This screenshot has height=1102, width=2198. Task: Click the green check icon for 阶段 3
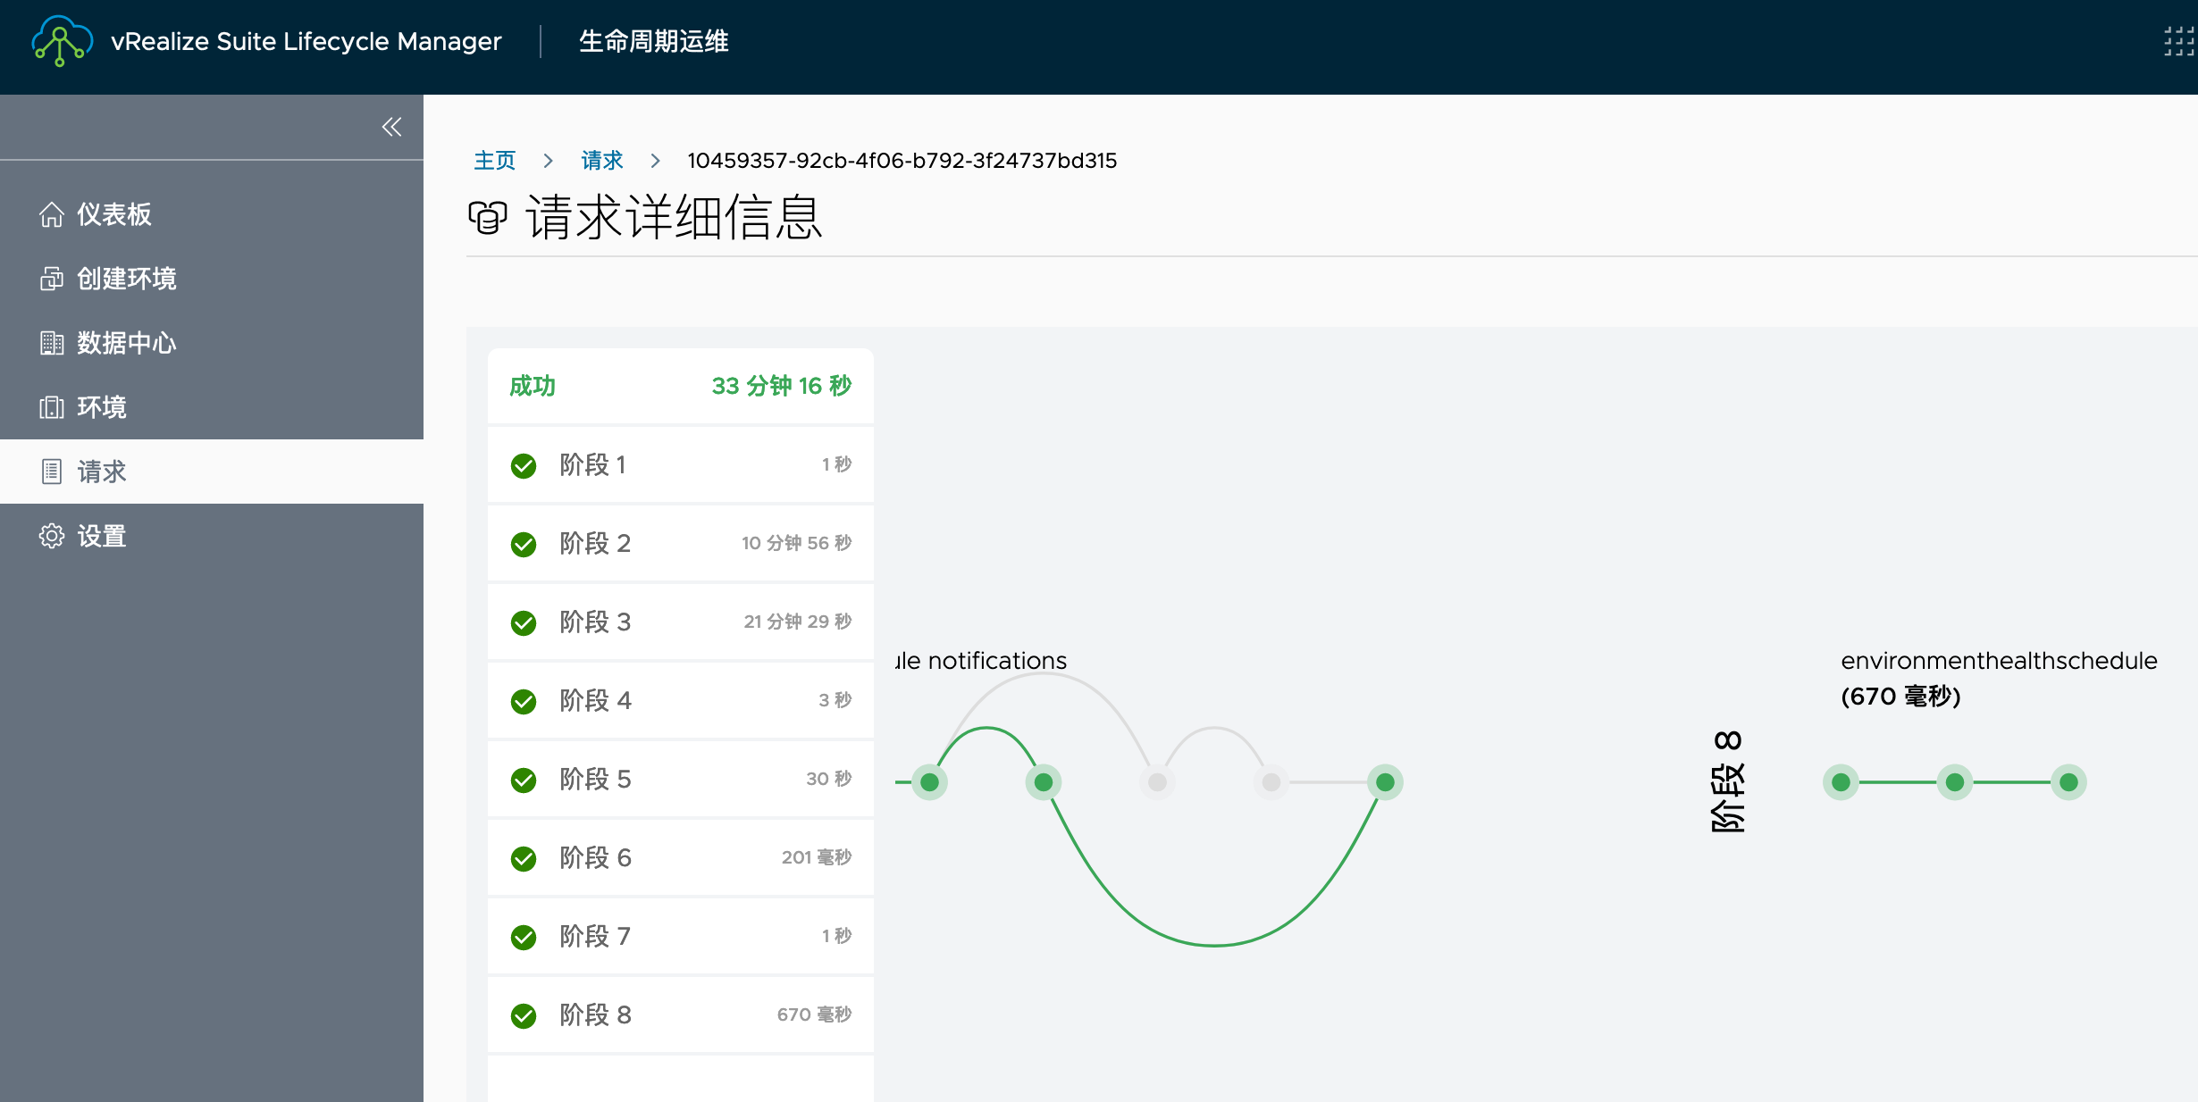[524, 622]
